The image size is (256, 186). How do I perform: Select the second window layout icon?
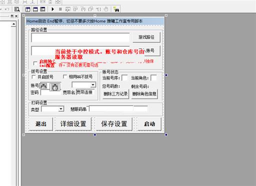pos(35,9)
